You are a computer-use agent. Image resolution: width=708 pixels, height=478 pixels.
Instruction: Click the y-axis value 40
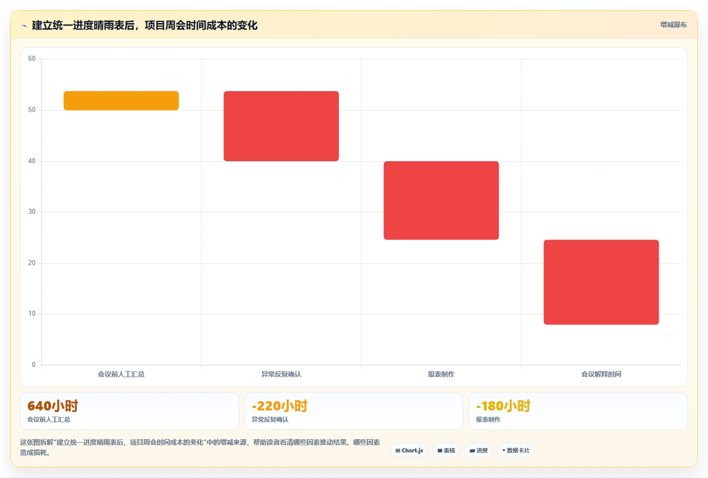tap(32, 161)
